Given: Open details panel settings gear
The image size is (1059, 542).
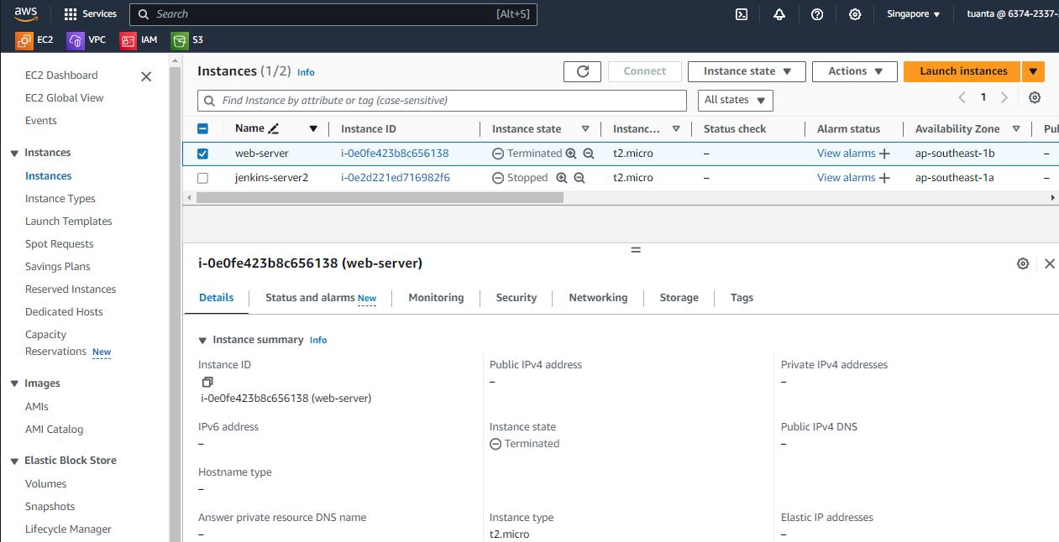Looking at the screenshot, I should tap(1023, 263).
